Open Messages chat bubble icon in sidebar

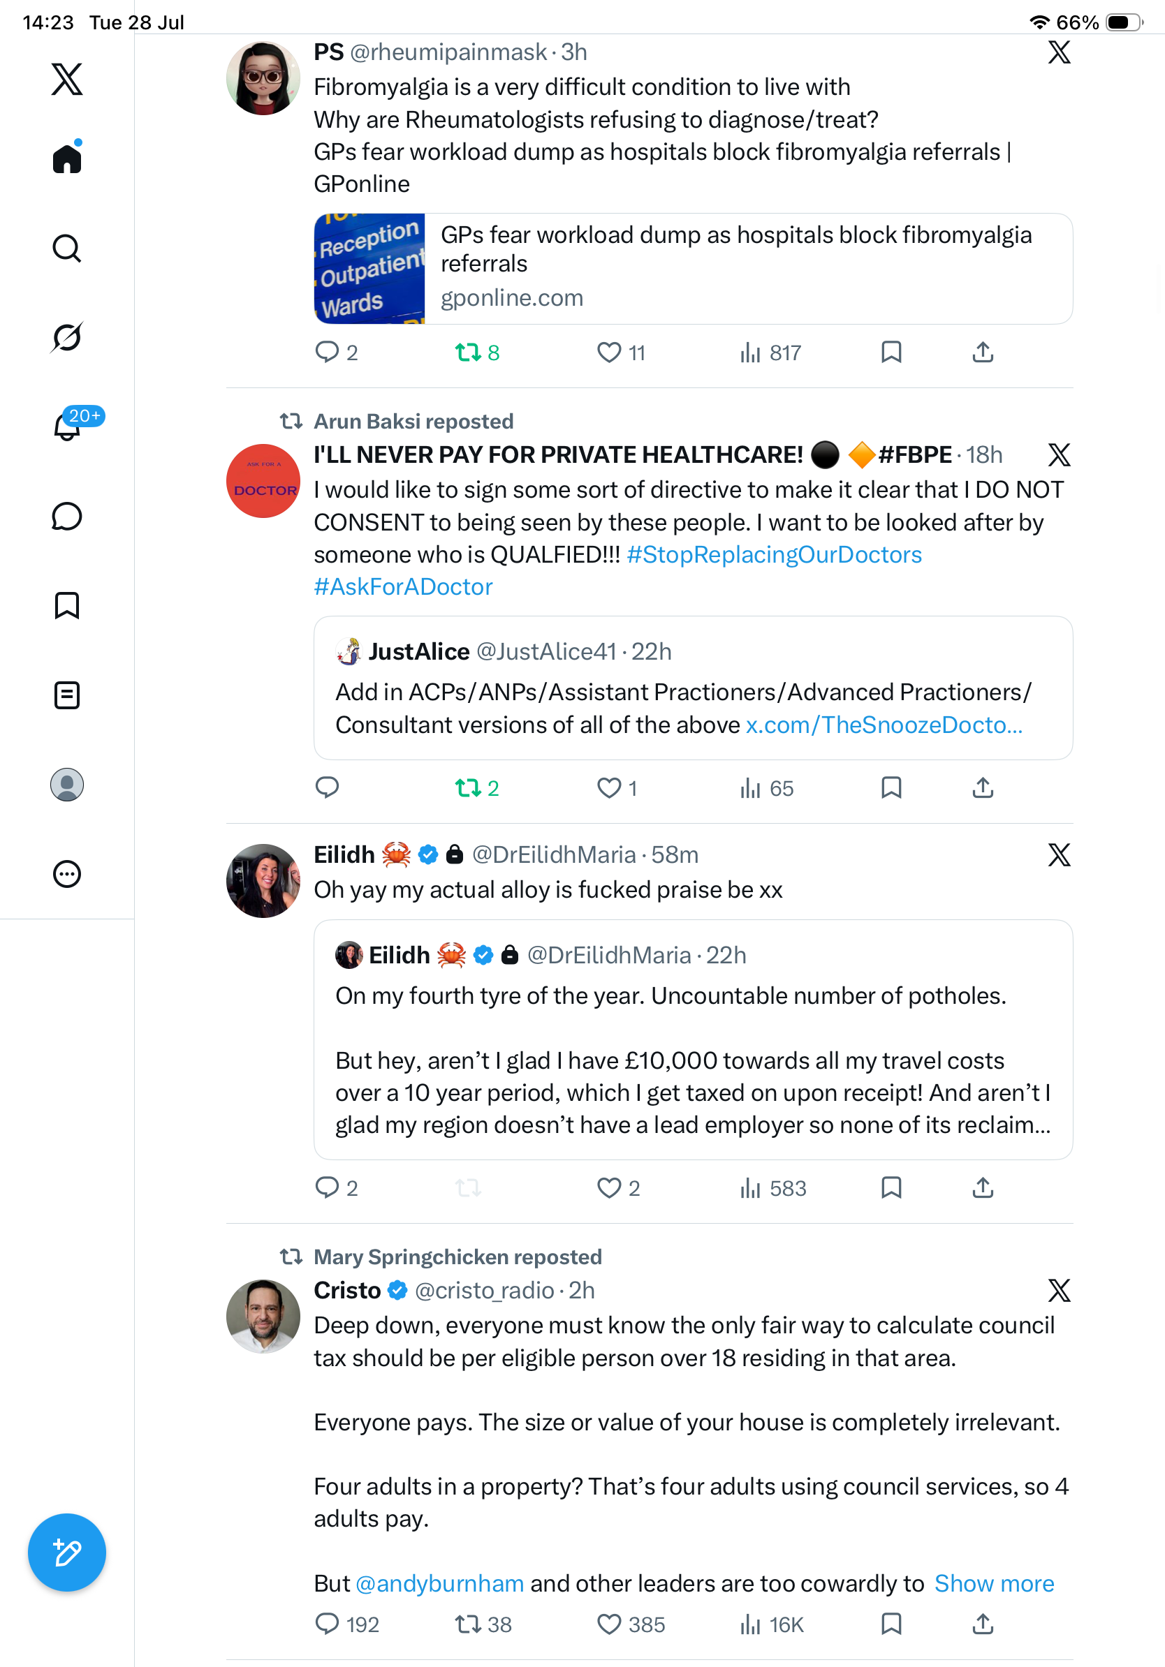67,516
